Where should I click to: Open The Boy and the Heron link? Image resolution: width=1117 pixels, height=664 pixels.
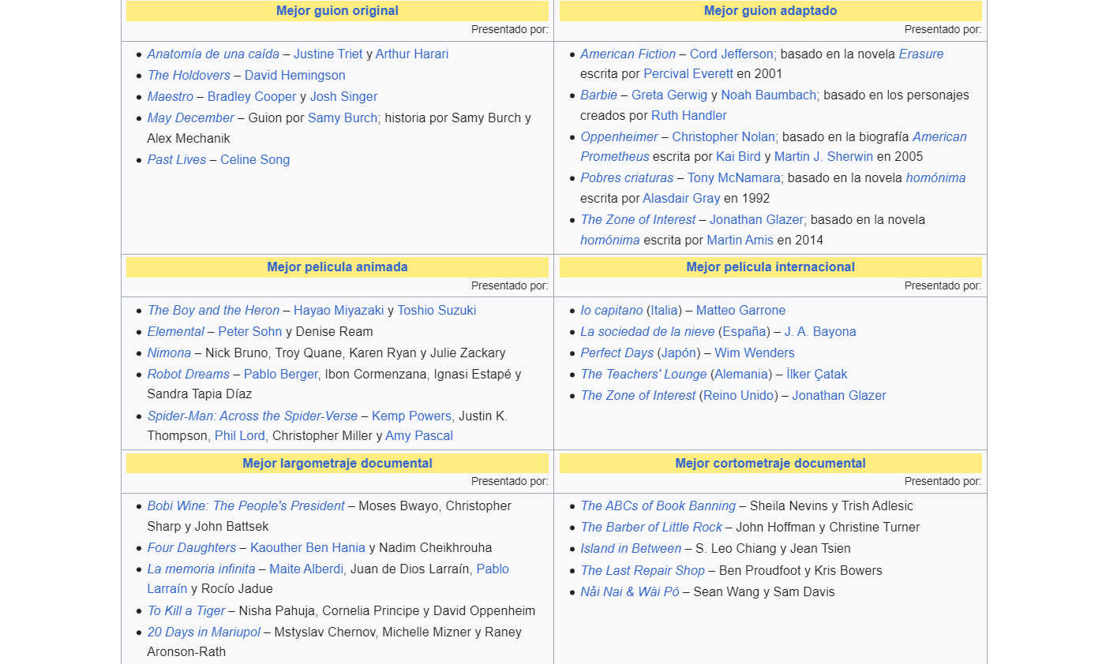point(213,311)
